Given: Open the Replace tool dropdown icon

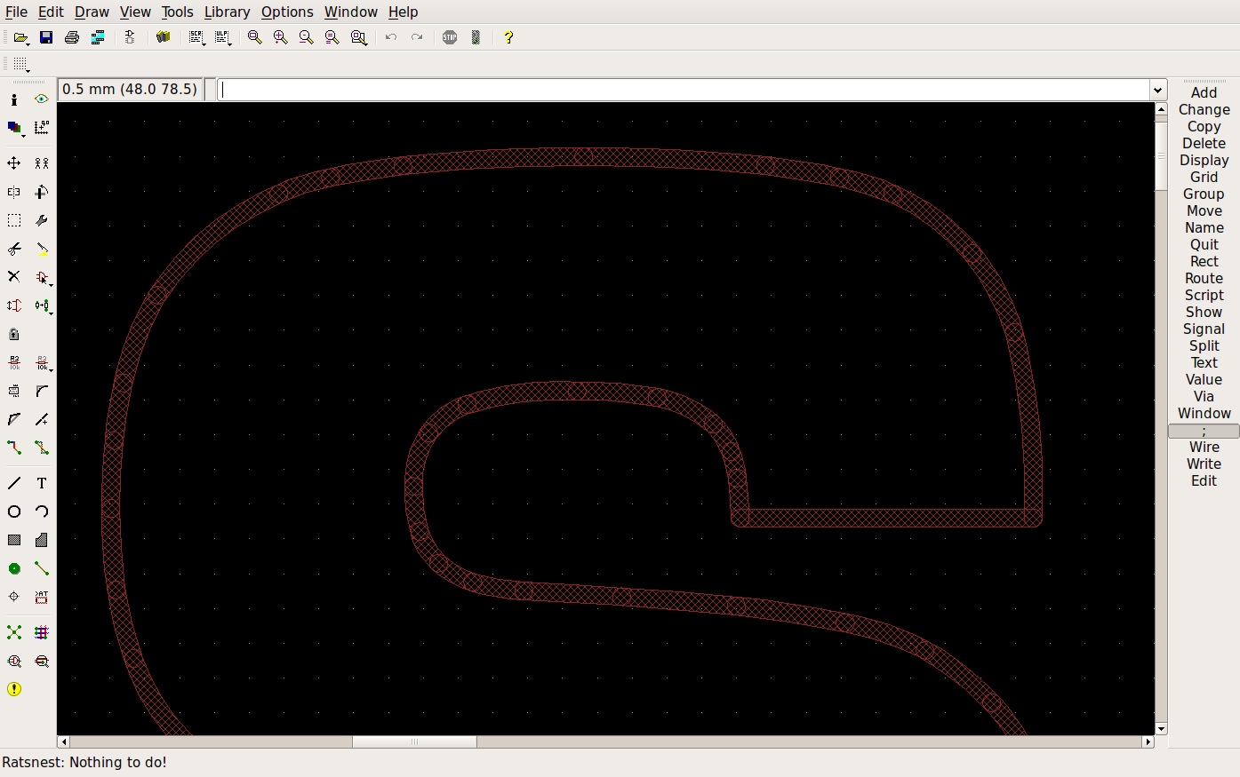Looking at the screenshot, I should pos(42,305).
